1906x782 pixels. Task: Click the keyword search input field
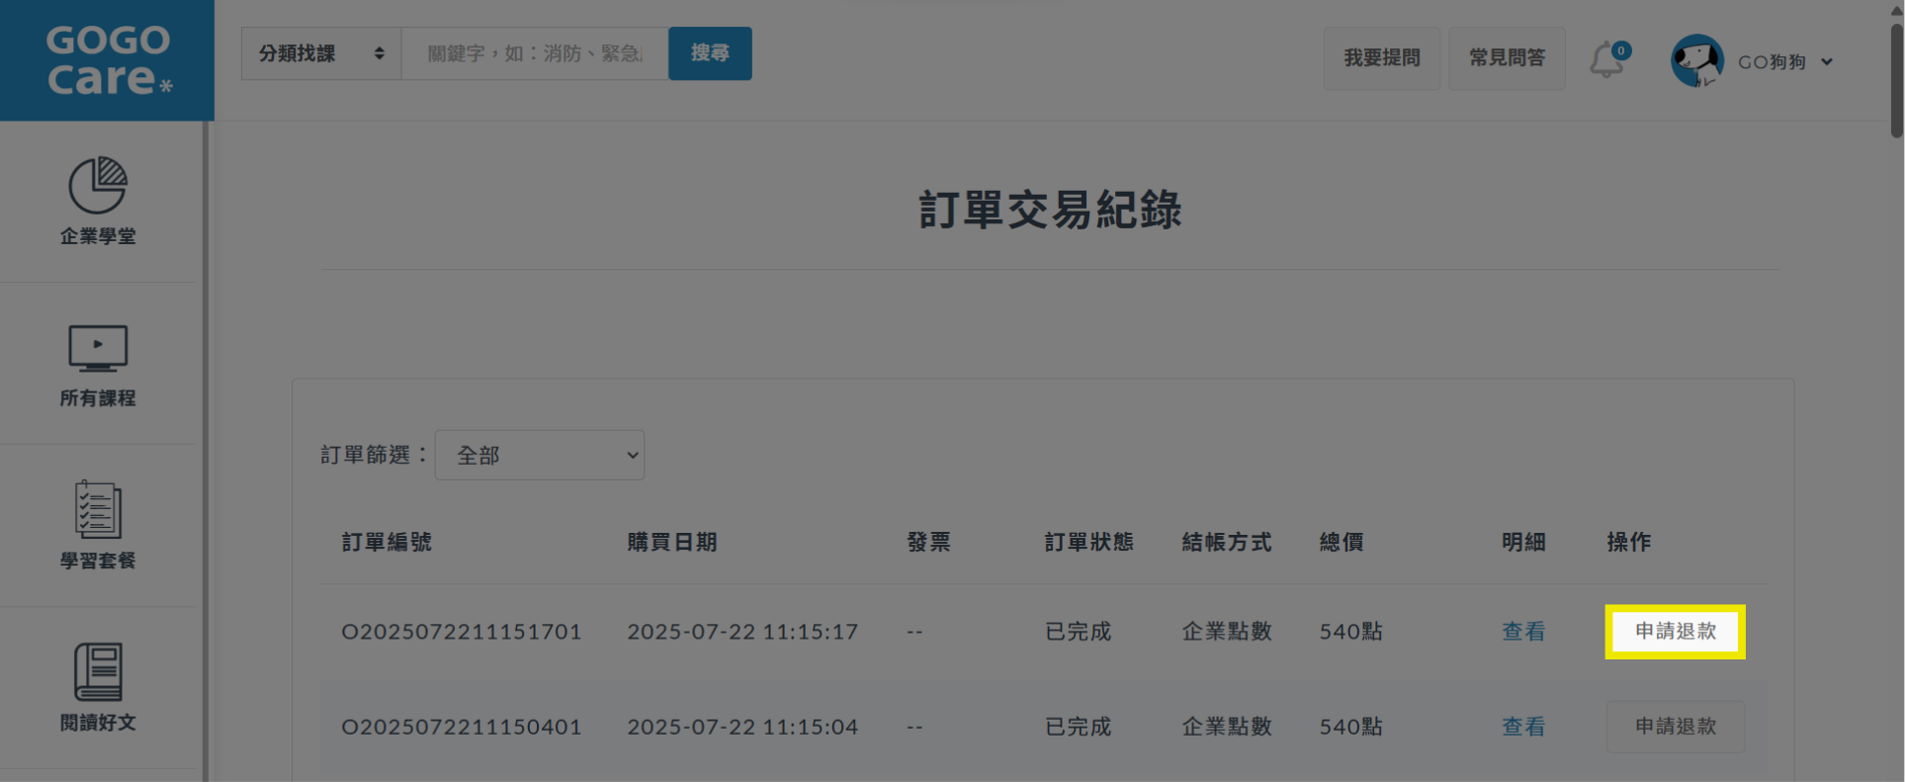coord(535,53)
